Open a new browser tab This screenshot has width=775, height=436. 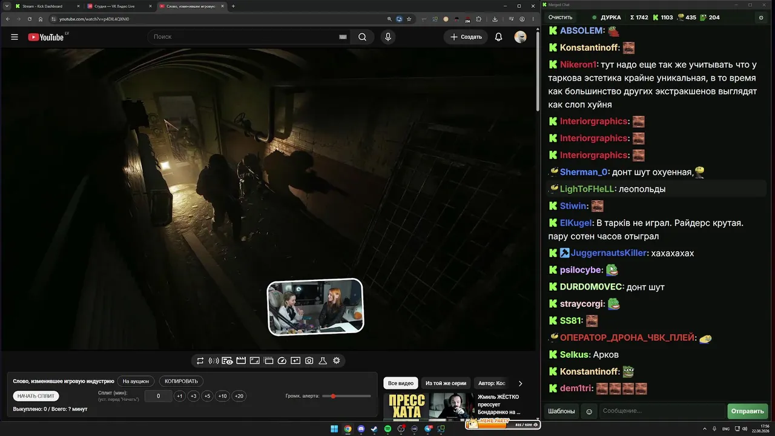tap(234, 6)
